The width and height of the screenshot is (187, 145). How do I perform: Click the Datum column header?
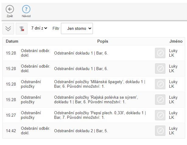[x=12, y=41]
